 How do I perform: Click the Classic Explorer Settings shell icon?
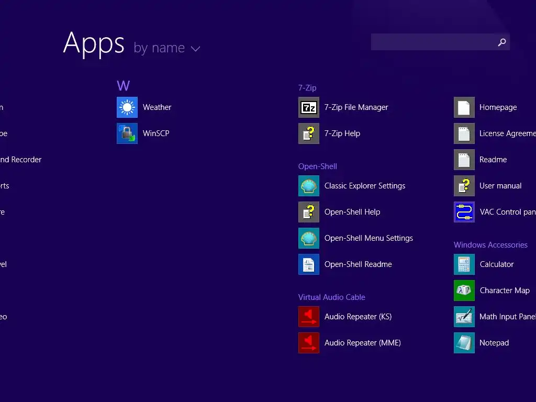pyautogui.click(x=309, y=186)
